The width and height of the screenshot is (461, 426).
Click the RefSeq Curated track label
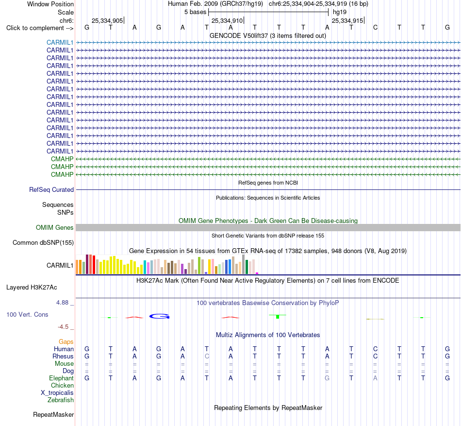coord(51,190)
